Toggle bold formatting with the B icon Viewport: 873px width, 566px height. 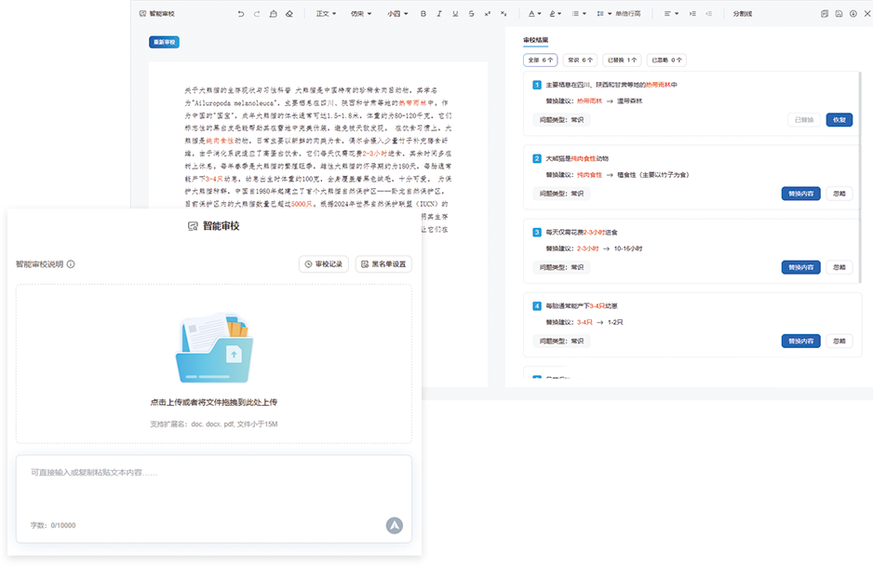tap(423, 14)
